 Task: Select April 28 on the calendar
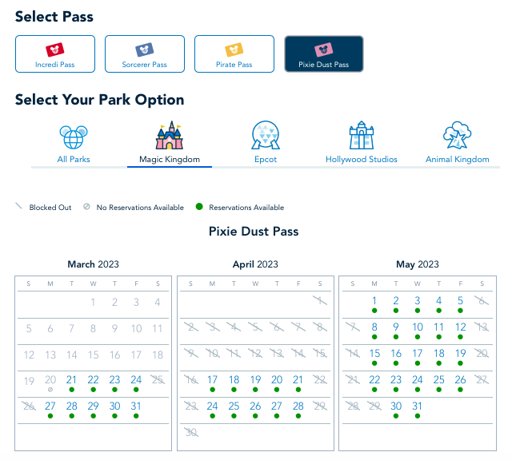[298, 406]
